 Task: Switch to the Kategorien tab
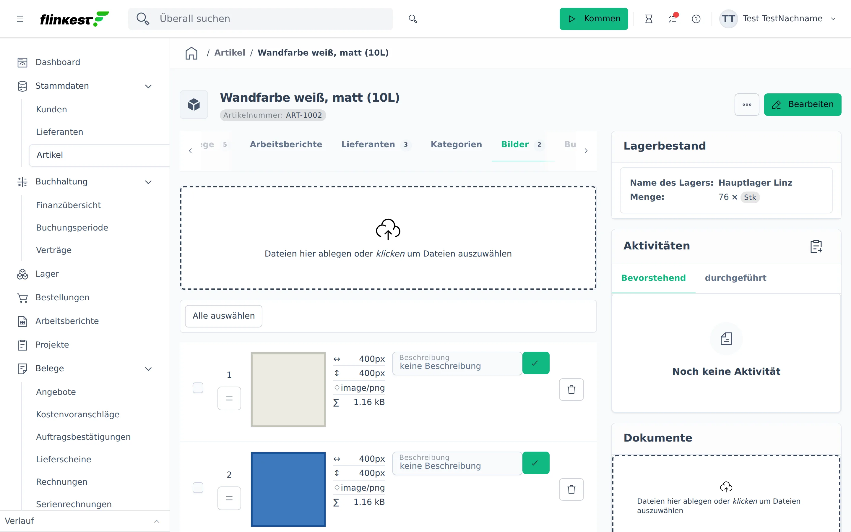pos(456,144)
